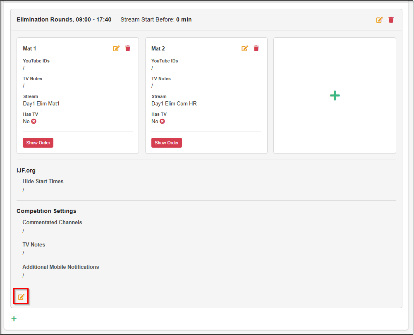
Task: Select the Day1 Elim Mat1 stream text
Action: tap(41, 104)
